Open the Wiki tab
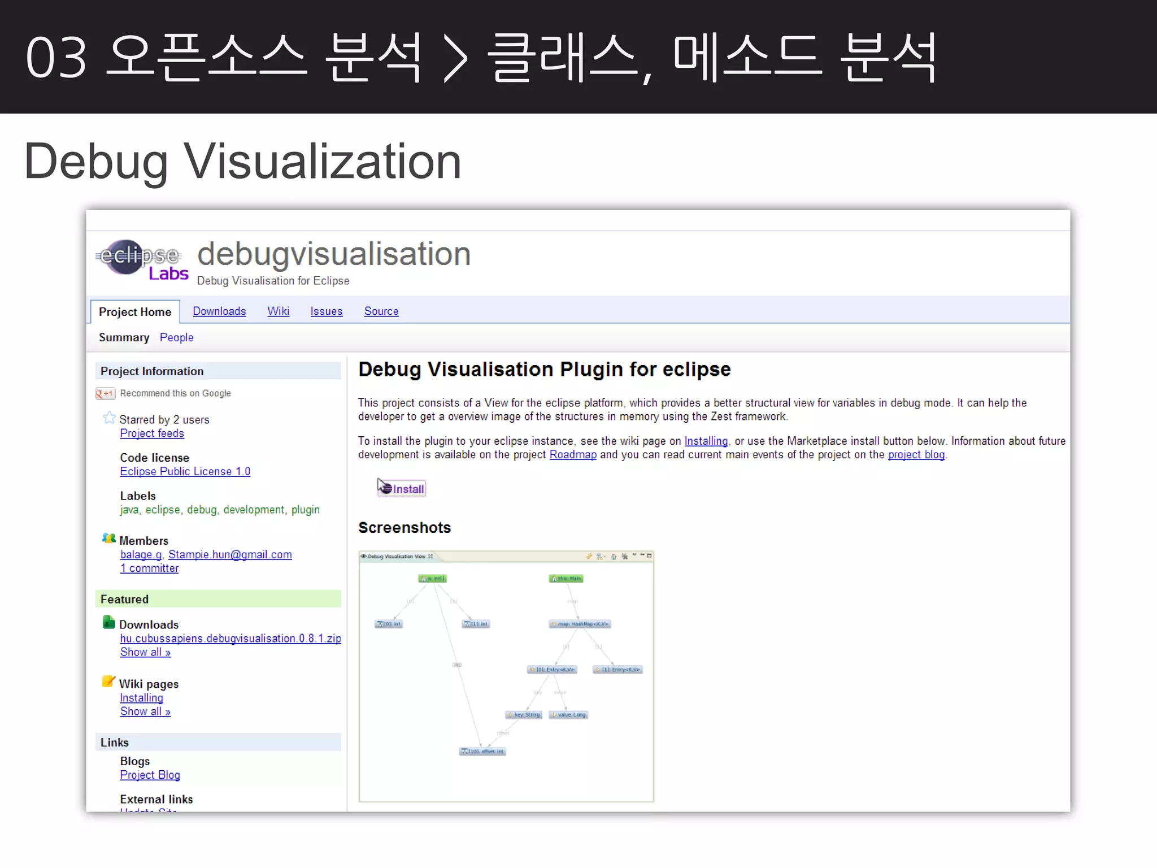1157x868 pixels. click(278, 311)
